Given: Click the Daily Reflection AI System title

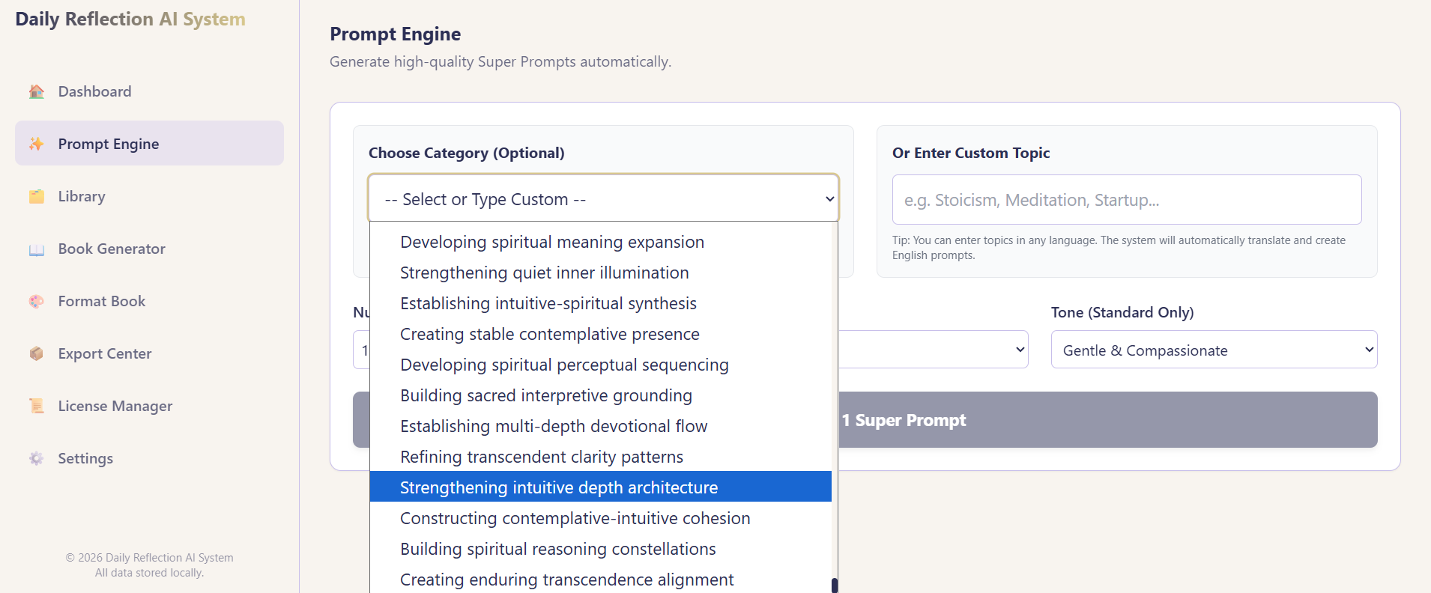Looking at the screenshot, I should [130, 19].
